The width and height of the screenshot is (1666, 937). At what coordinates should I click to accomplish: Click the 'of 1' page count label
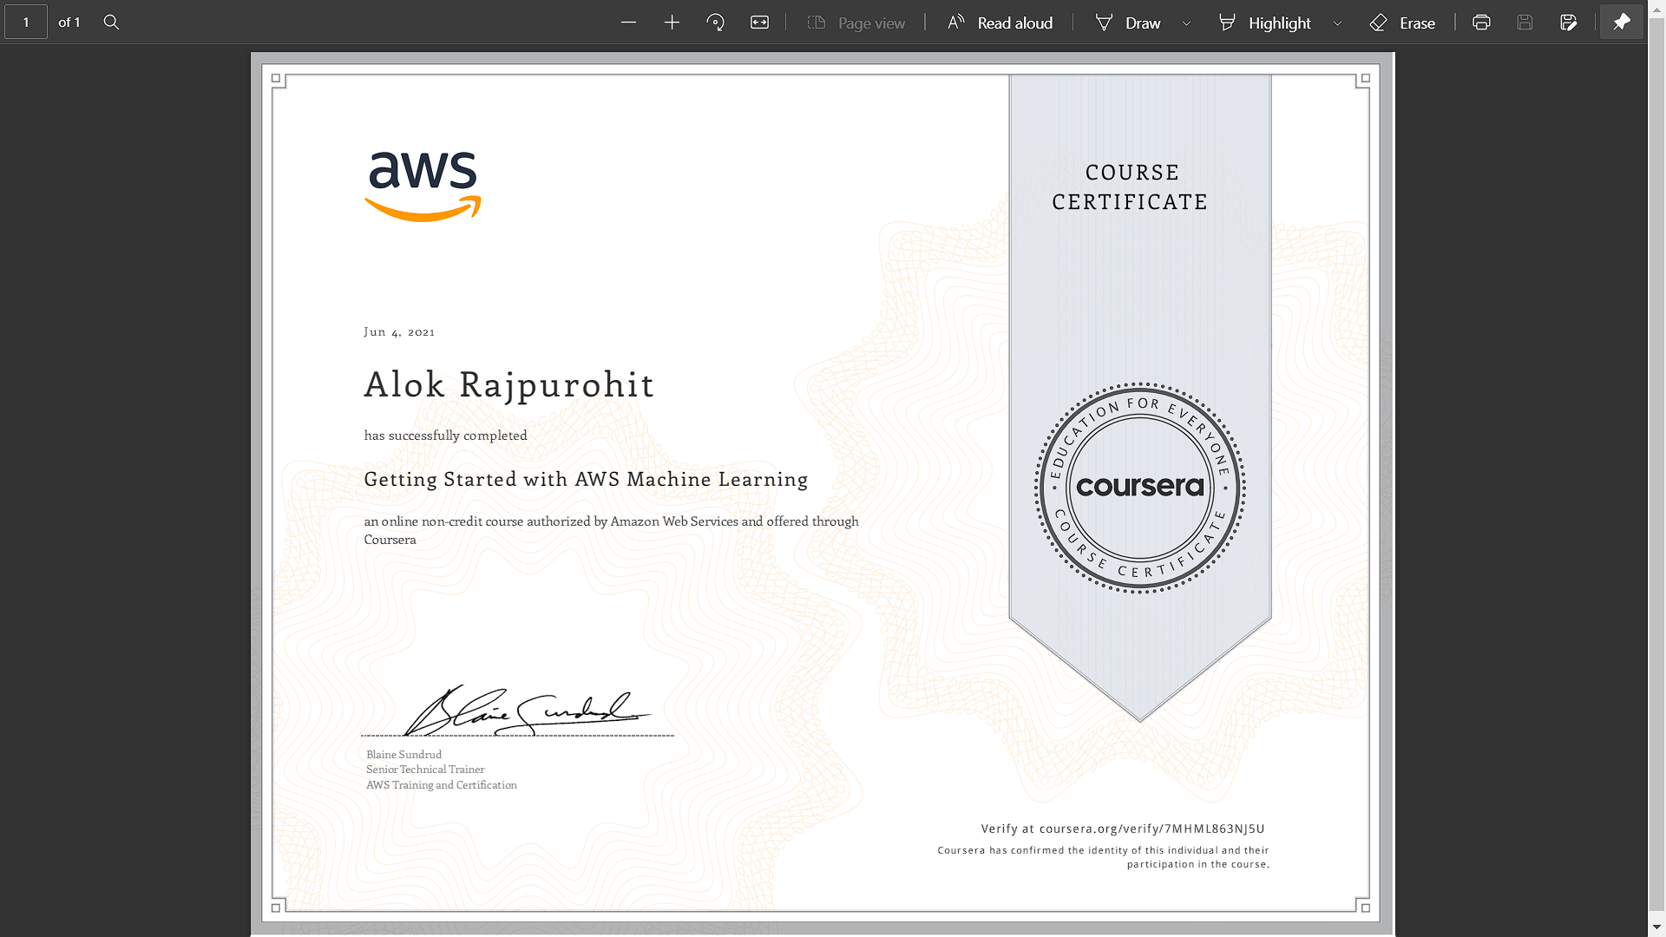[x=69, y=23]
